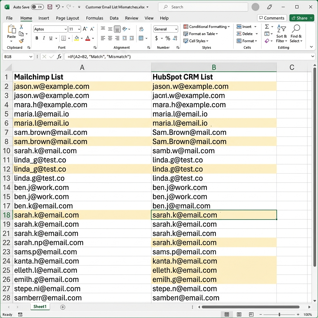
Task: Click the Sheet1 tab
Action: 40,307
